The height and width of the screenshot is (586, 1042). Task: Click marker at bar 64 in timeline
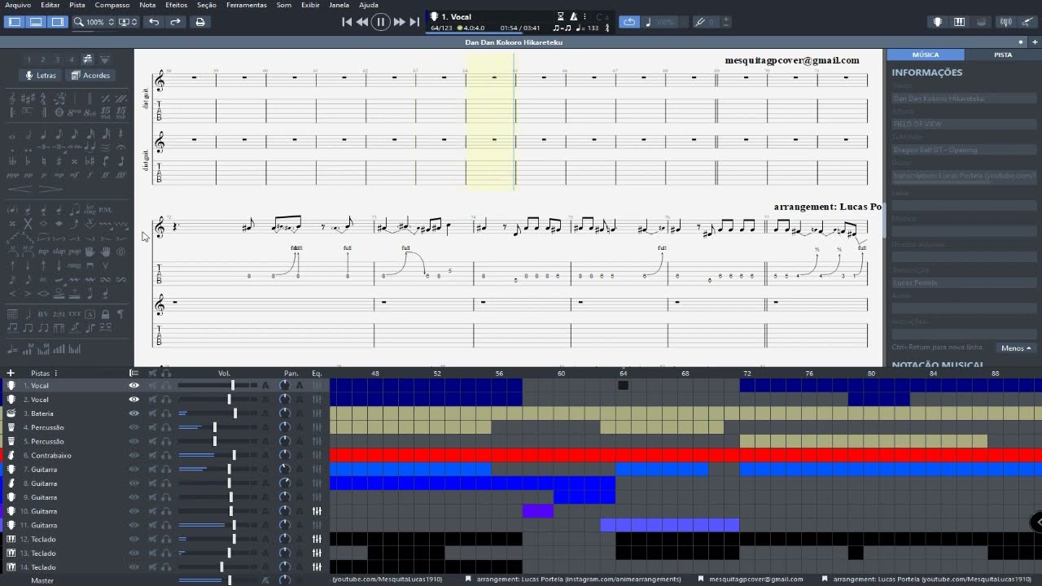point(623,385)
